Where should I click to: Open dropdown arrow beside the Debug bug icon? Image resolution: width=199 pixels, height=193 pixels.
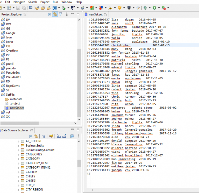[150, 8]
